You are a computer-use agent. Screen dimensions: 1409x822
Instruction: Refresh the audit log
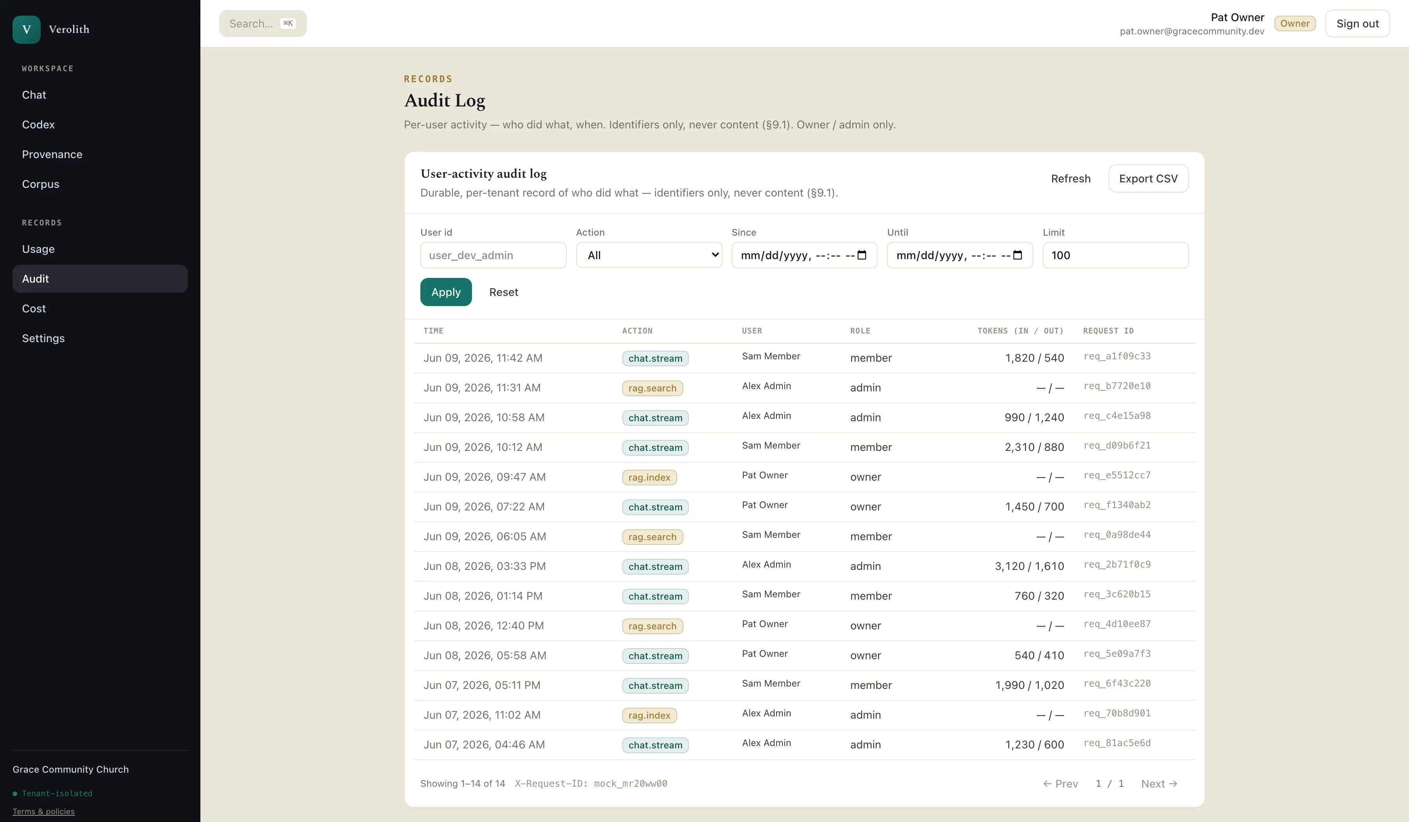tap(1070, 178)
